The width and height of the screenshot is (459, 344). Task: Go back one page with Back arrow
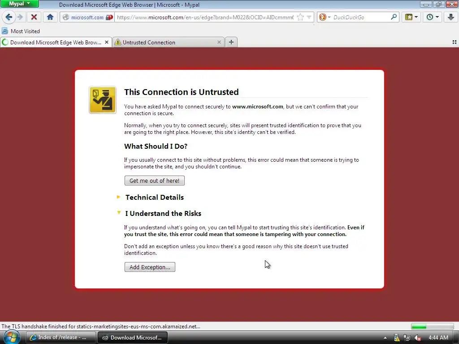(x=9, y=17)
